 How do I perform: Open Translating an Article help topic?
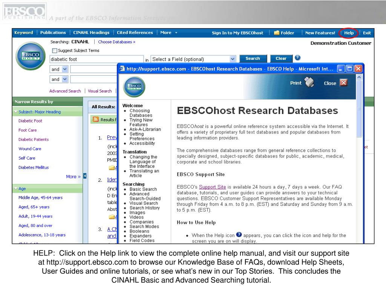click(x=144, y=173)
